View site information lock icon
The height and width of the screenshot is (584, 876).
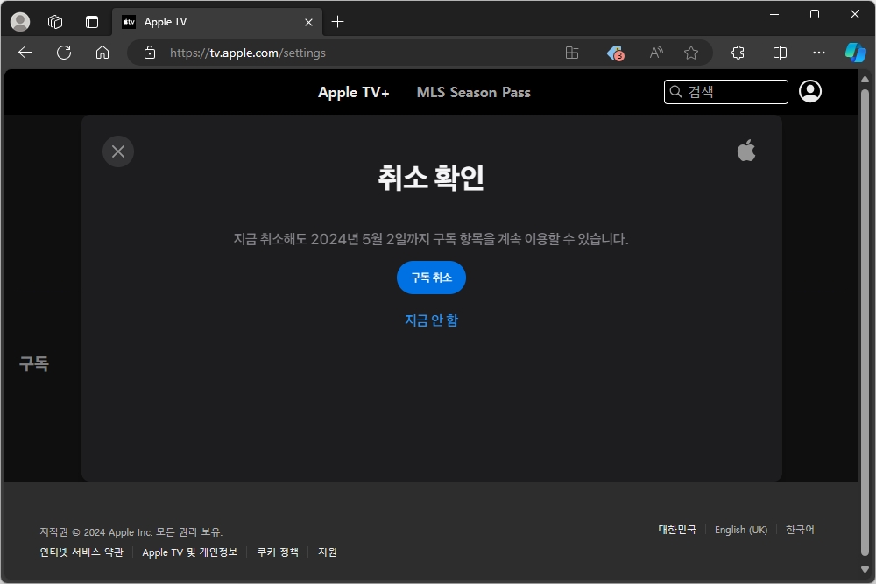click(150, 53)
